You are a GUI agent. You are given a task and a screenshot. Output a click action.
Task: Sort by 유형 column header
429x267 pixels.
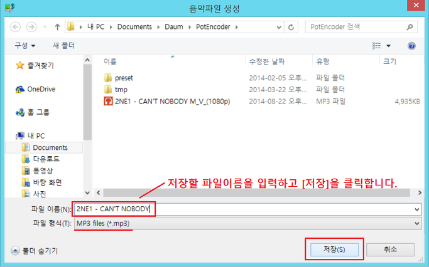[323, 61]
